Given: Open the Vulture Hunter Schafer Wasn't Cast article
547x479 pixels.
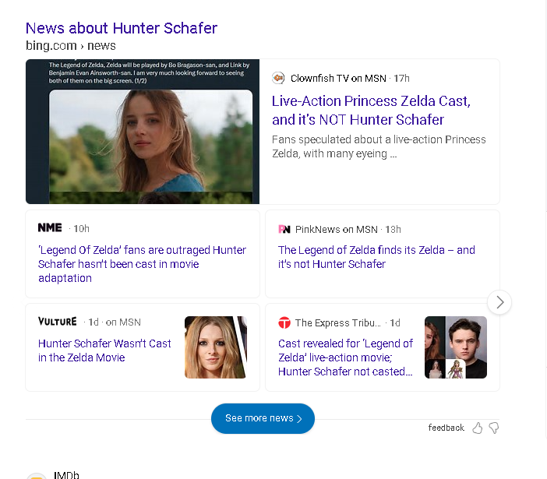Looking at the screenshot, I should click(104, 350).
